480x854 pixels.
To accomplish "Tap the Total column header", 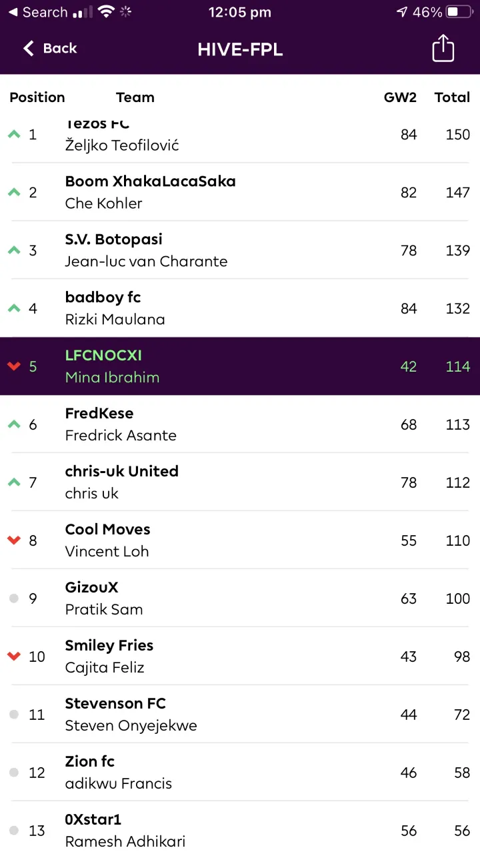I will point(452,97).
